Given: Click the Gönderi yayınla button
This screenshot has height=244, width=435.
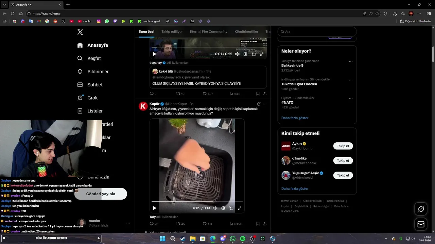Looking at the screenshot, I should coord(101,194).
